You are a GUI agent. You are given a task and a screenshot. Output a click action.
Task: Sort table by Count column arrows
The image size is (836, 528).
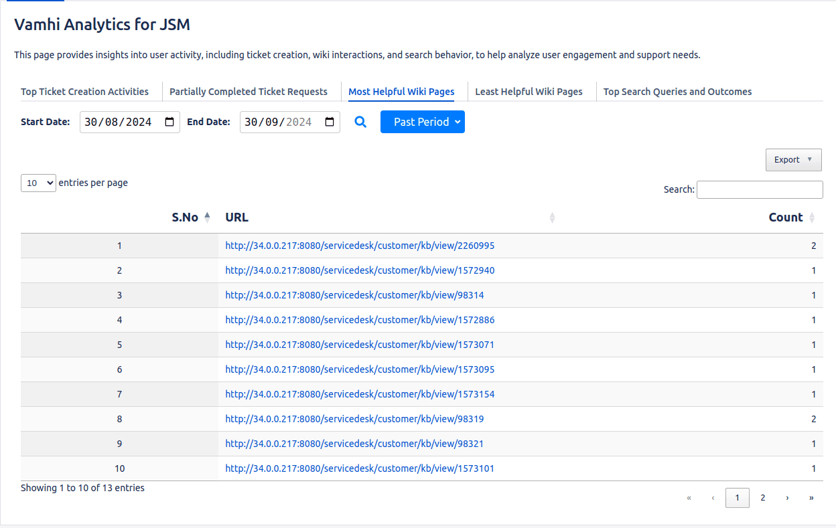[812, 217]
